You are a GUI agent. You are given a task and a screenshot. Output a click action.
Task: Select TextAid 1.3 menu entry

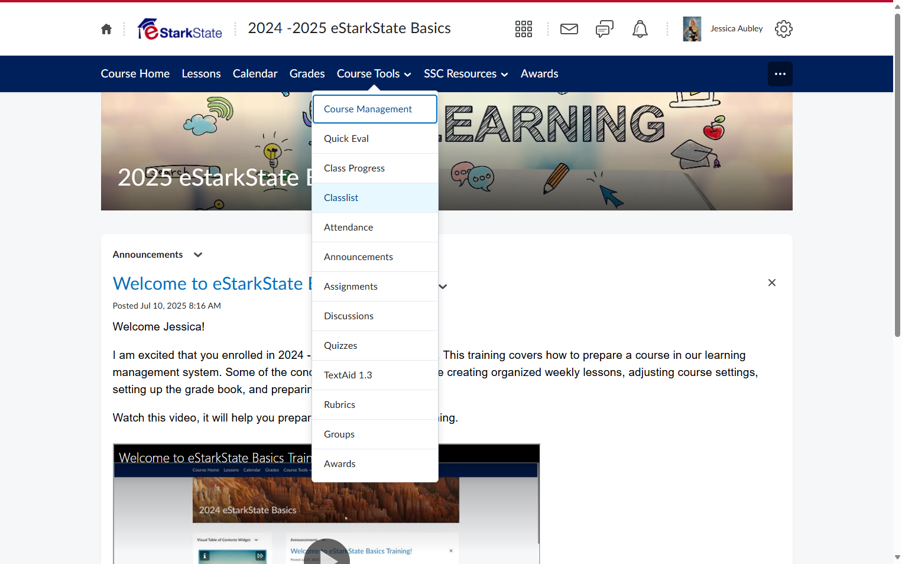click(x=375, y=375)
